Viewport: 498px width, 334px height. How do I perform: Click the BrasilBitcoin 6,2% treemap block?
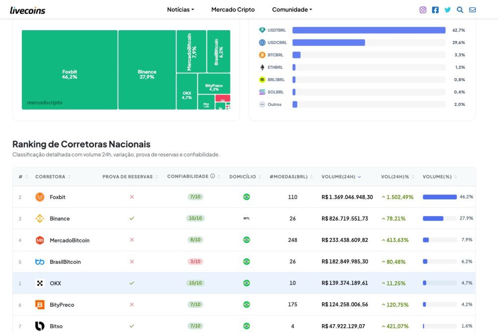coord(219,51)
